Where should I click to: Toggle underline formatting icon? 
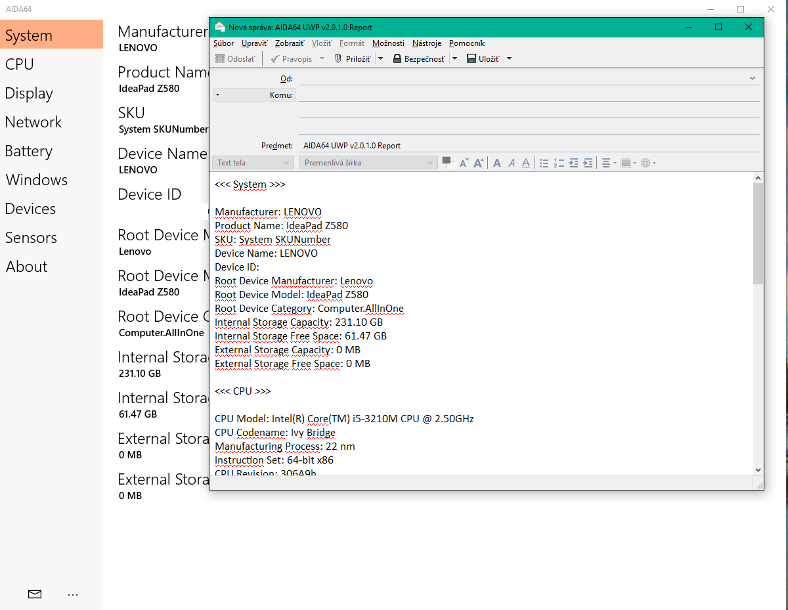click(x=526, y=163)
